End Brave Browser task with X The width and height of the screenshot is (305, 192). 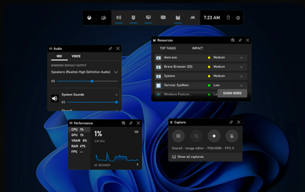coord(241,67)
